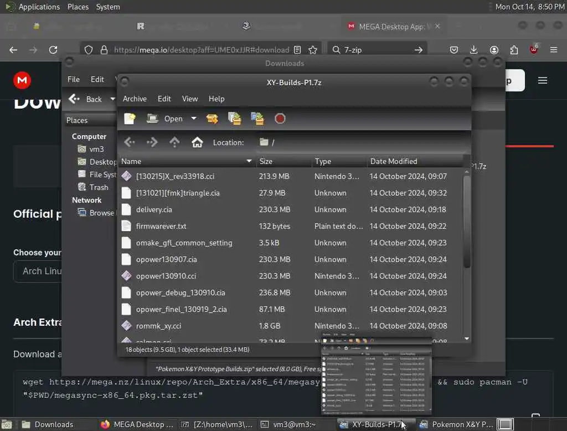The width and height of the screenshot is (567, 431).
Task: Open the View menu
Action: pos(190,99)
